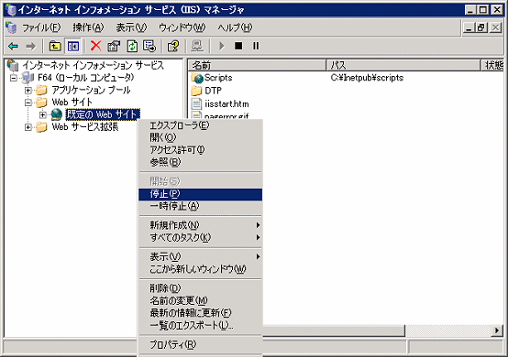The height and width of the screenshot is (357, 508).
Task: Click the Stop item square icon
Action: 238,46
